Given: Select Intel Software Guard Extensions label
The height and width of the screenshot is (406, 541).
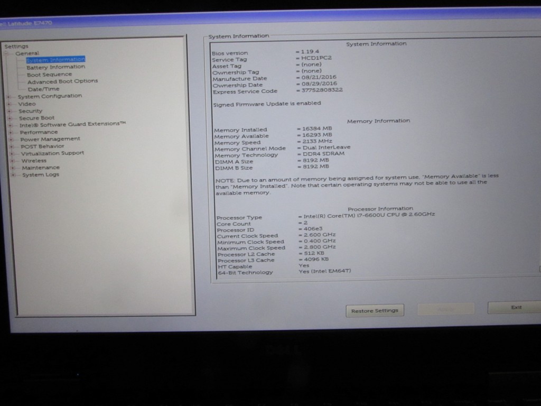Looking at the screenshot, I should pyautogui.click(x=72, y=124).
